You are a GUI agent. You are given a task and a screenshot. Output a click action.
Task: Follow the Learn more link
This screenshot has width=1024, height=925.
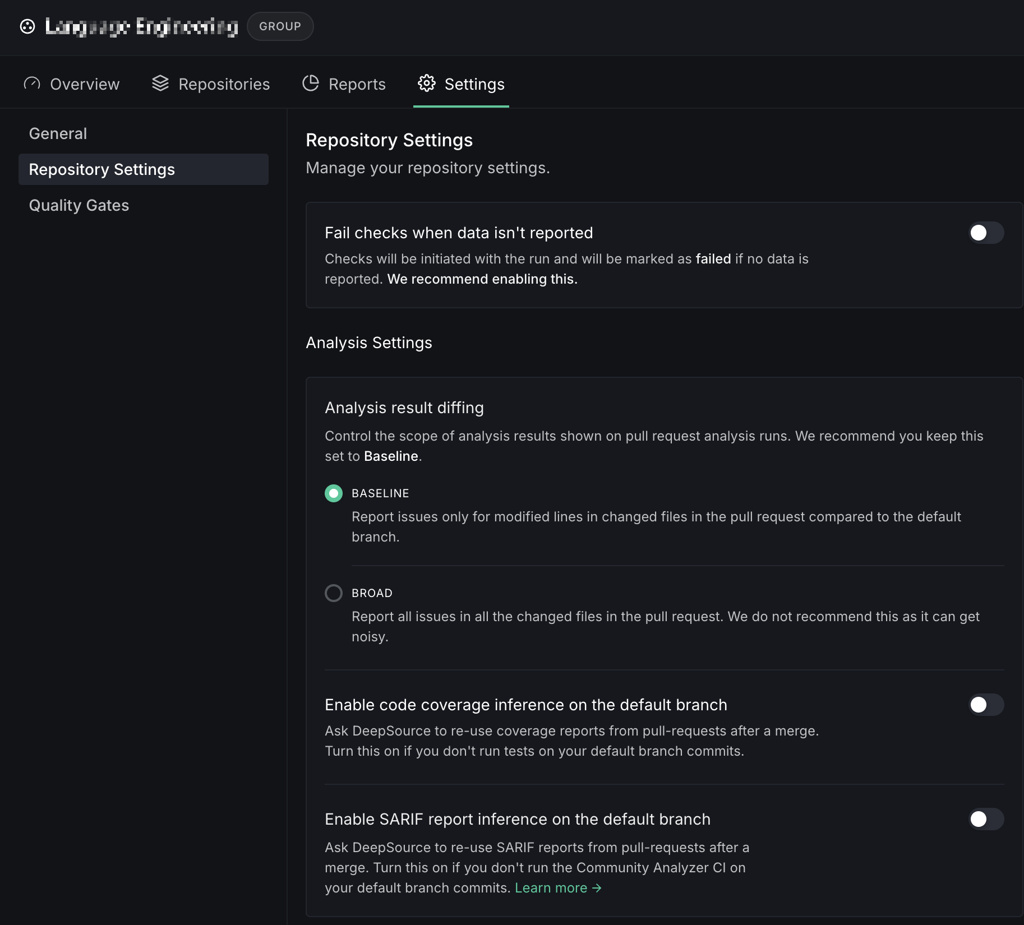(551, 888)
